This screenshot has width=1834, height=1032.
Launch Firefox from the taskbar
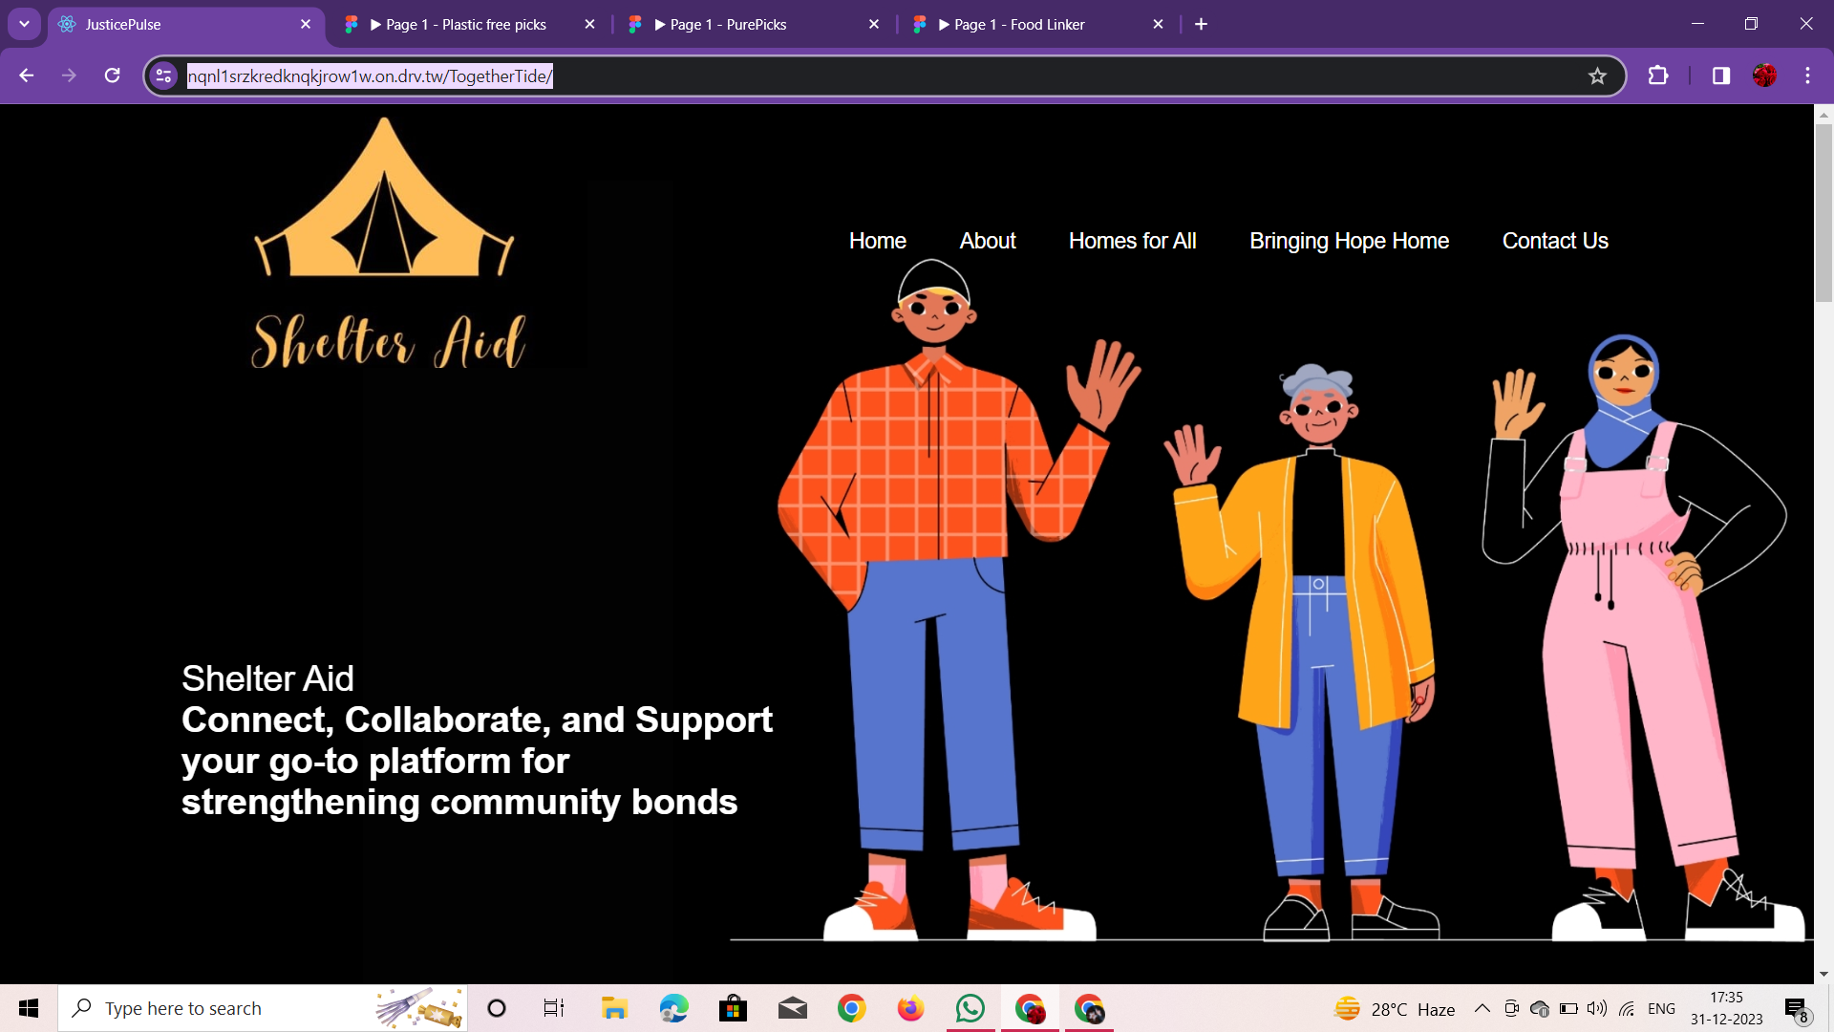[910, 1008]
